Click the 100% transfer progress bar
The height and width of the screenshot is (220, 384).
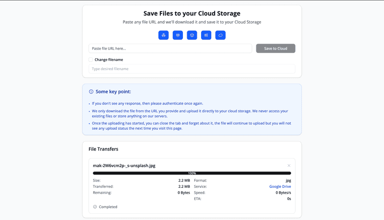pos(192,173)
